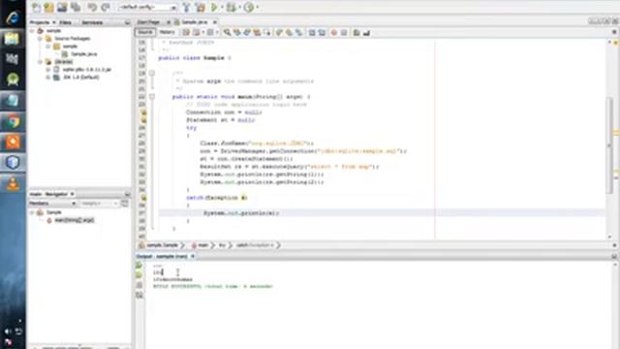Click the Uncomment editor toolbar icon
The width and height of the screenshot is (620, 349).
point(366,32)
